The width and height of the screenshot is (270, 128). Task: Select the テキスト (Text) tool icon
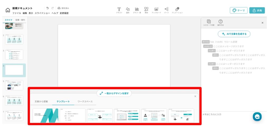(x=119, y=9)
